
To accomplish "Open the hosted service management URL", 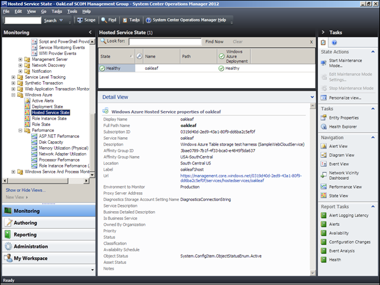I will coord(241,178).
